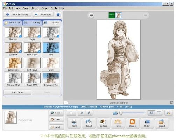The width and height of the screenshot is (176, 140).
Task: Select the green thumbnail in filmstrip
Action: click(x=112, y=15)
